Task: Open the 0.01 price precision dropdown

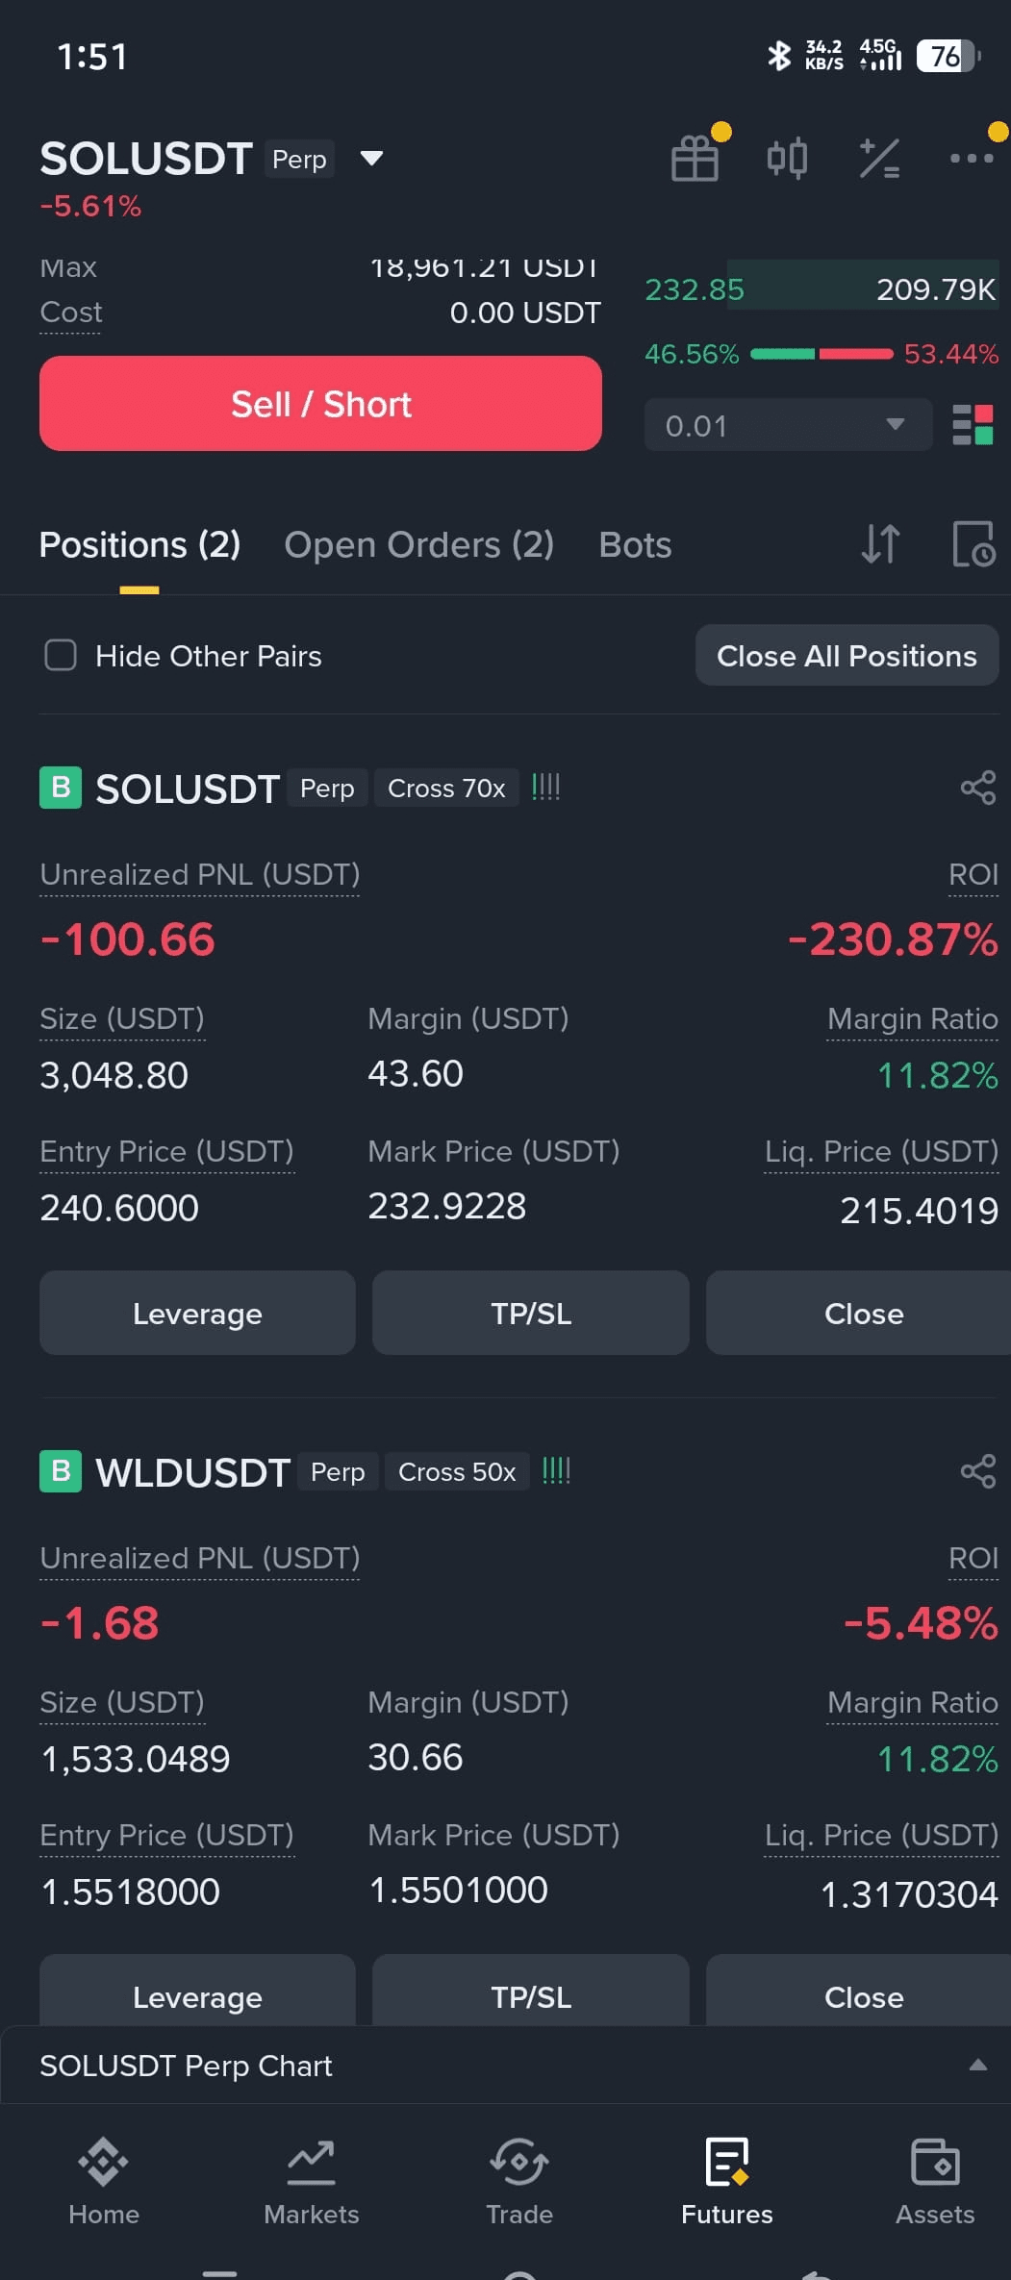Action: 788,424
